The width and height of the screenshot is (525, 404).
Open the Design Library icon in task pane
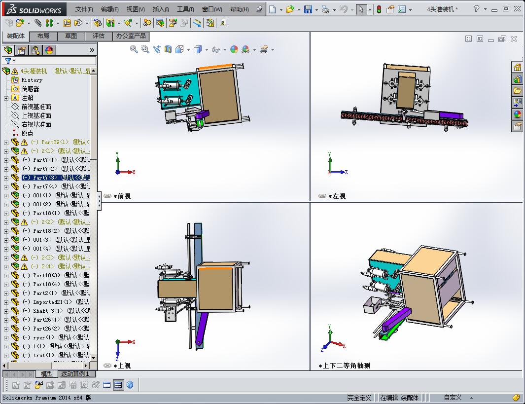click(x=517, y=79)
